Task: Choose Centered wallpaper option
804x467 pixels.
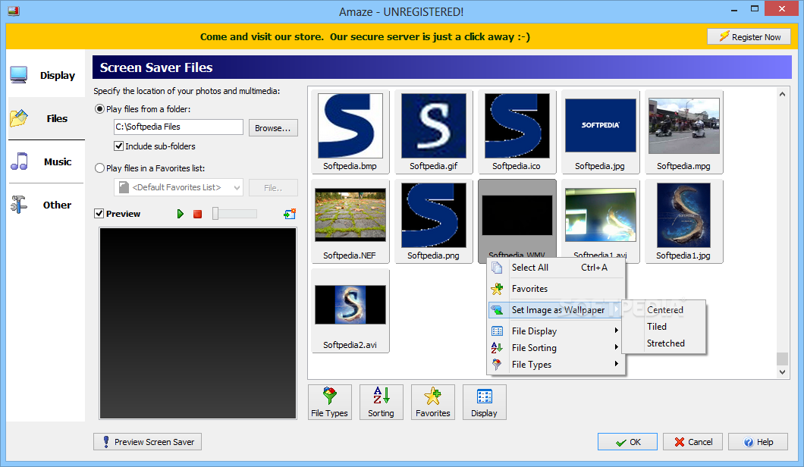Action: pyautogui.click(x=665, y=309)
